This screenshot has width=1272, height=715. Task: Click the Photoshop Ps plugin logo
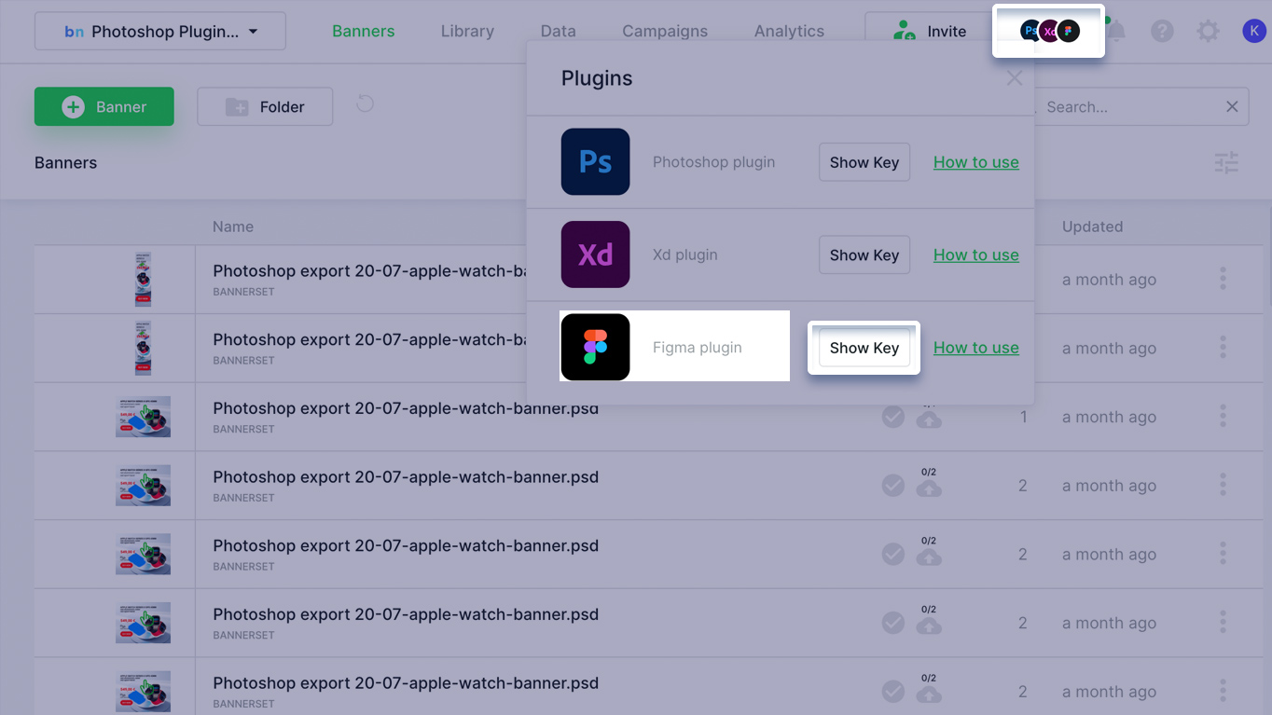tap(595, 162)
